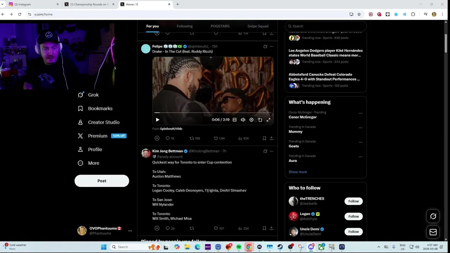
Task: Share Felipe's Drake post
Action: point(271,138)
